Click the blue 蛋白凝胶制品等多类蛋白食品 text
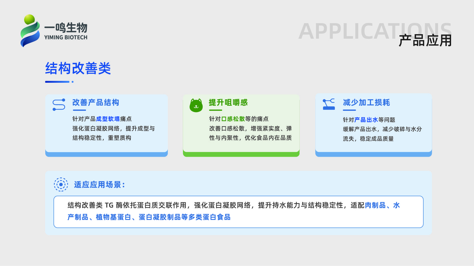The height and width of the screenshot is (266, 474). 185,217
